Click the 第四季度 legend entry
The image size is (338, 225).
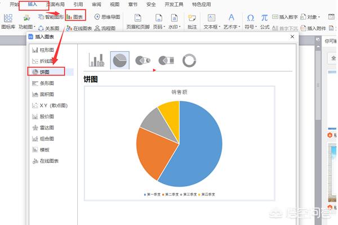[207, 195]
